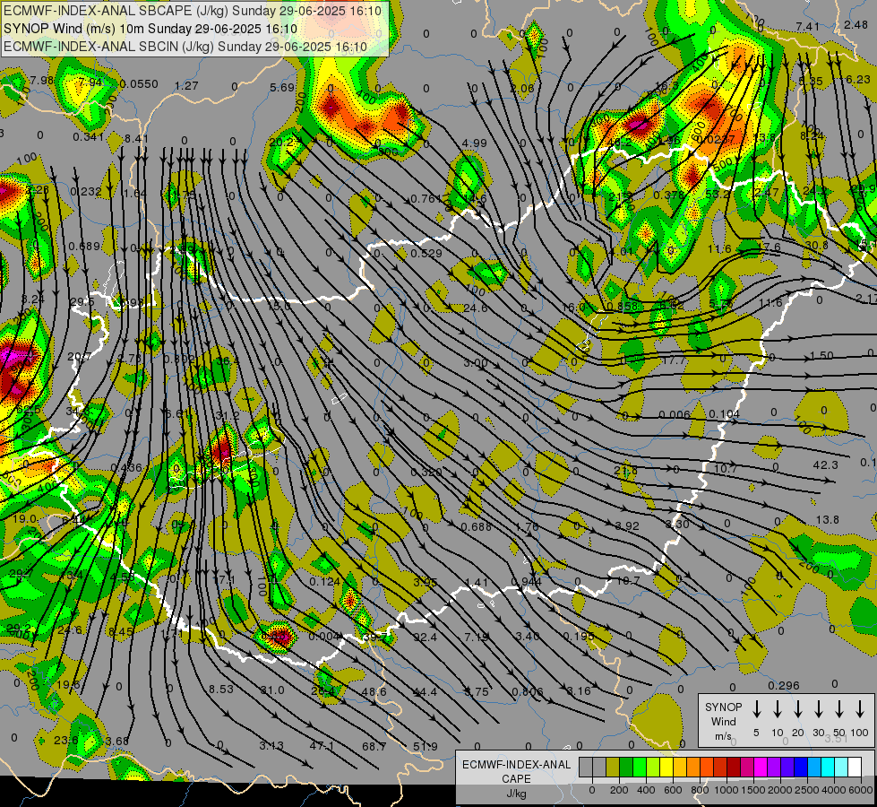Click the SYNOP wind 30 m/s legend arrow
Image resolution: width=877 pixels, height=807 pixels.
pos(819,709)
